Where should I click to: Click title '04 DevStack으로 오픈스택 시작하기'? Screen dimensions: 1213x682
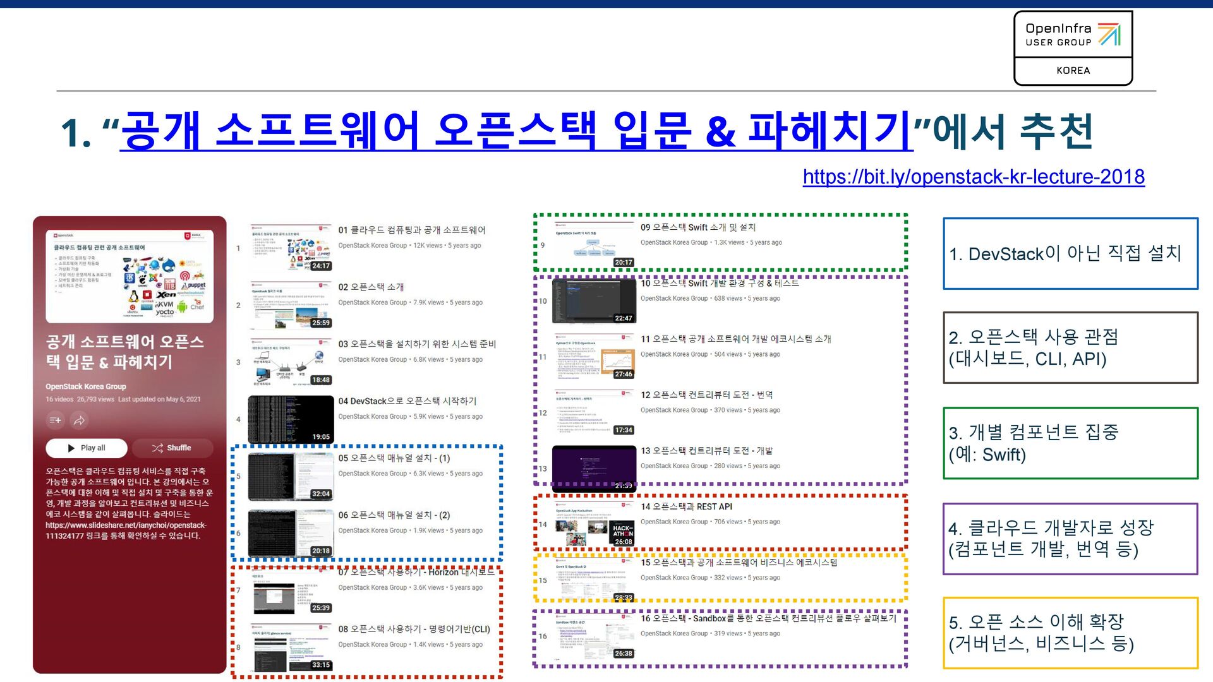click(407, 401)
